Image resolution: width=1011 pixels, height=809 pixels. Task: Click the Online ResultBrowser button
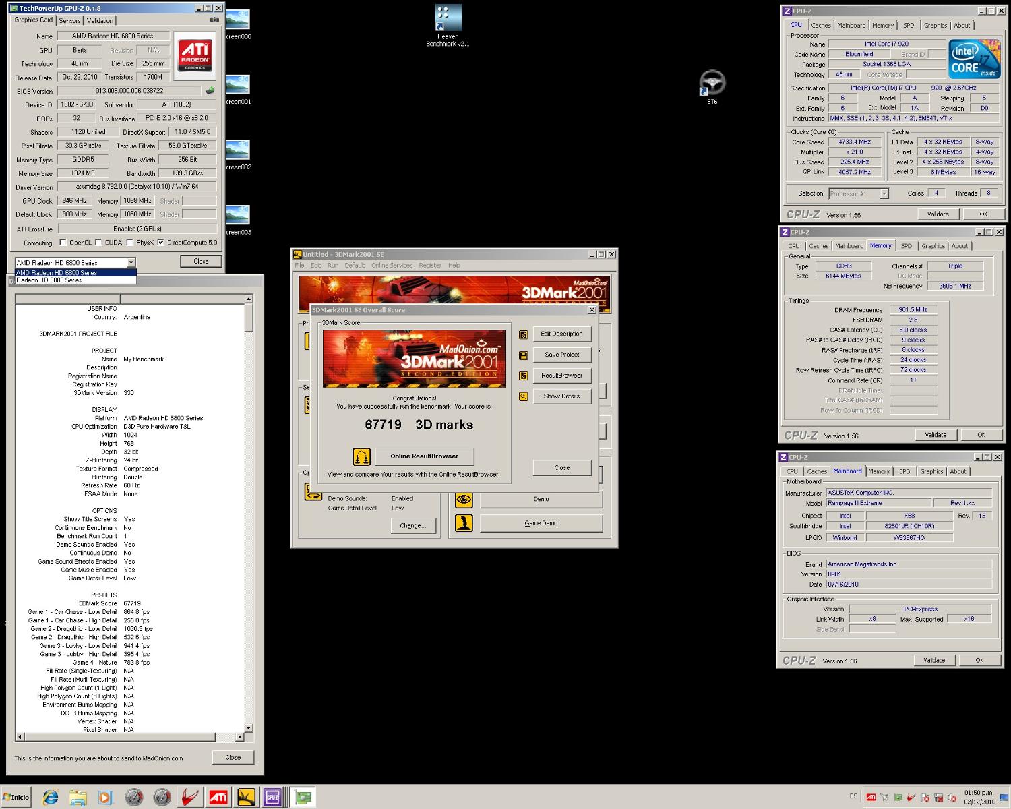pos(424,456)
